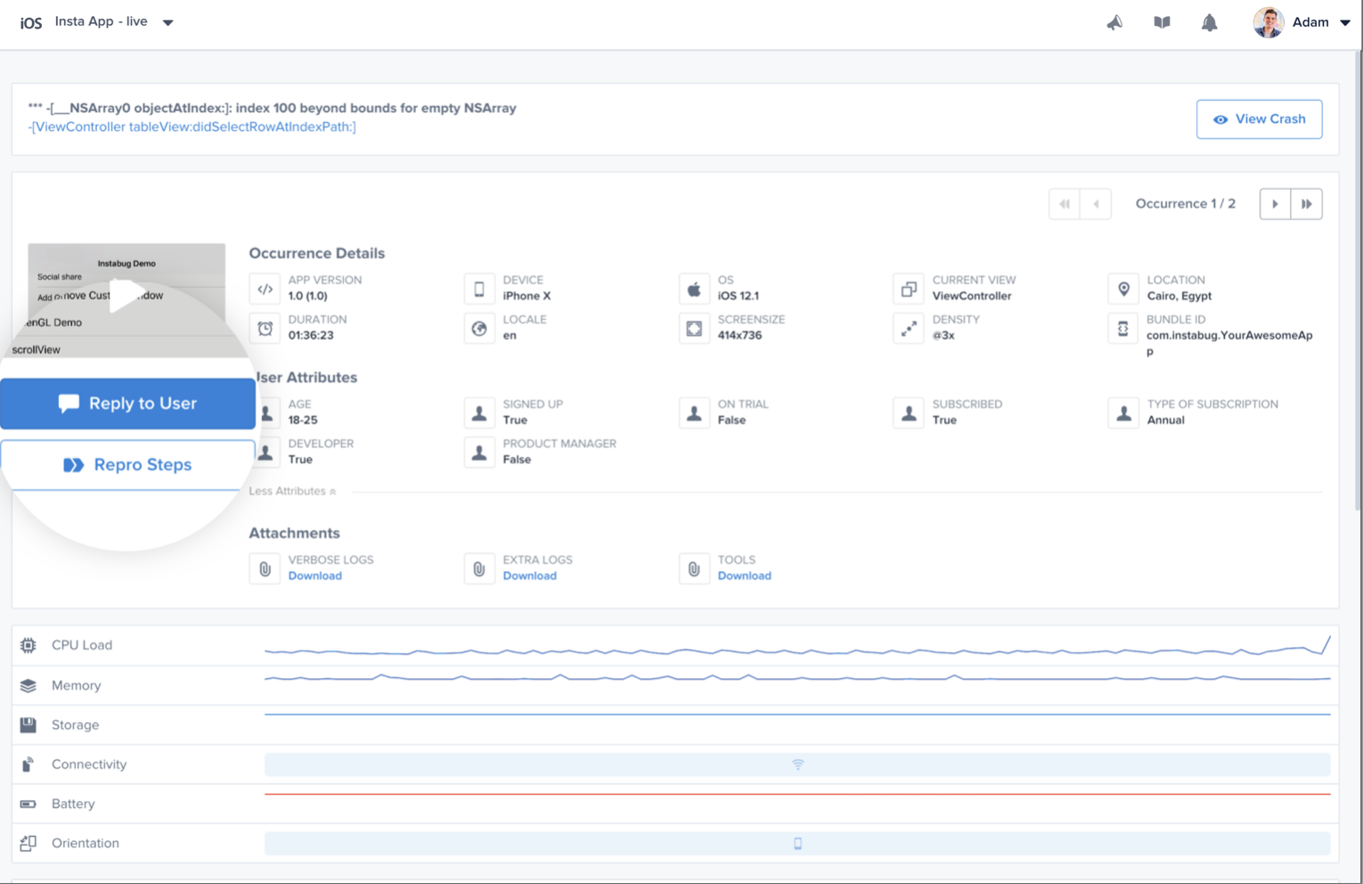Click the Duration clock icon
The height and width of the screenshot is (884, 1363).
pos(265,328)
